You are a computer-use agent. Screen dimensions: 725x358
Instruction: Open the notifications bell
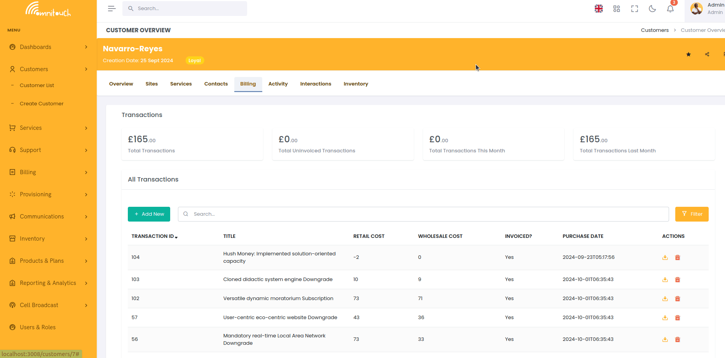point(670,9)
